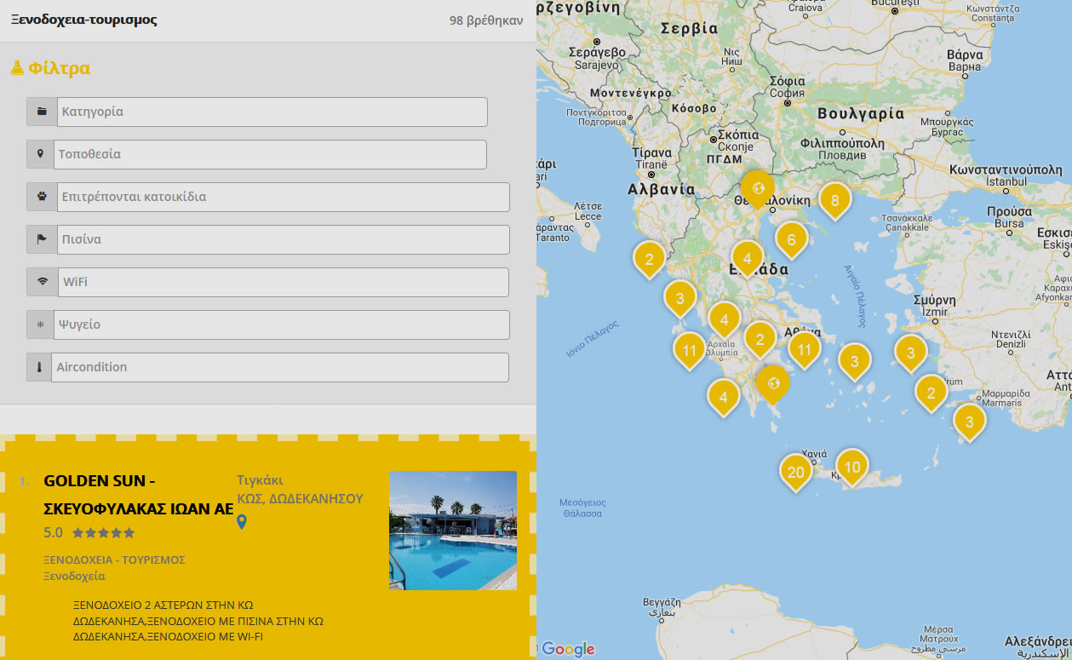Click the paw icon for pets filter

click(x=42, y=197)
